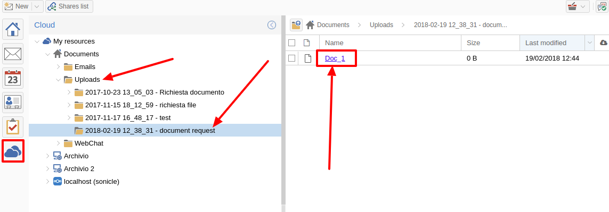The width and height of the screenshot is (609, 212).
Task: Open the Doc_1 file link
Action: tap(335, 58)
